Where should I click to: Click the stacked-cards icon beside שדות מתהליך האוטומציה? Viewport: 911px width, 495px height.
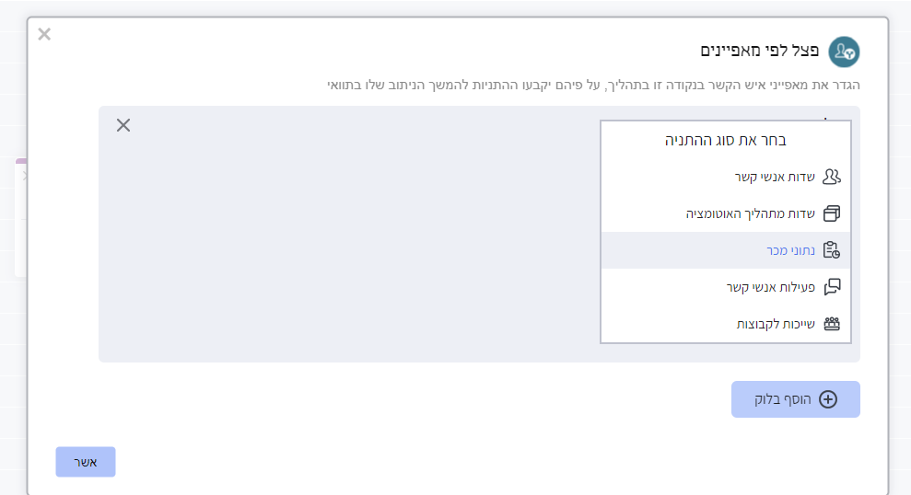[x=832, y=213]
